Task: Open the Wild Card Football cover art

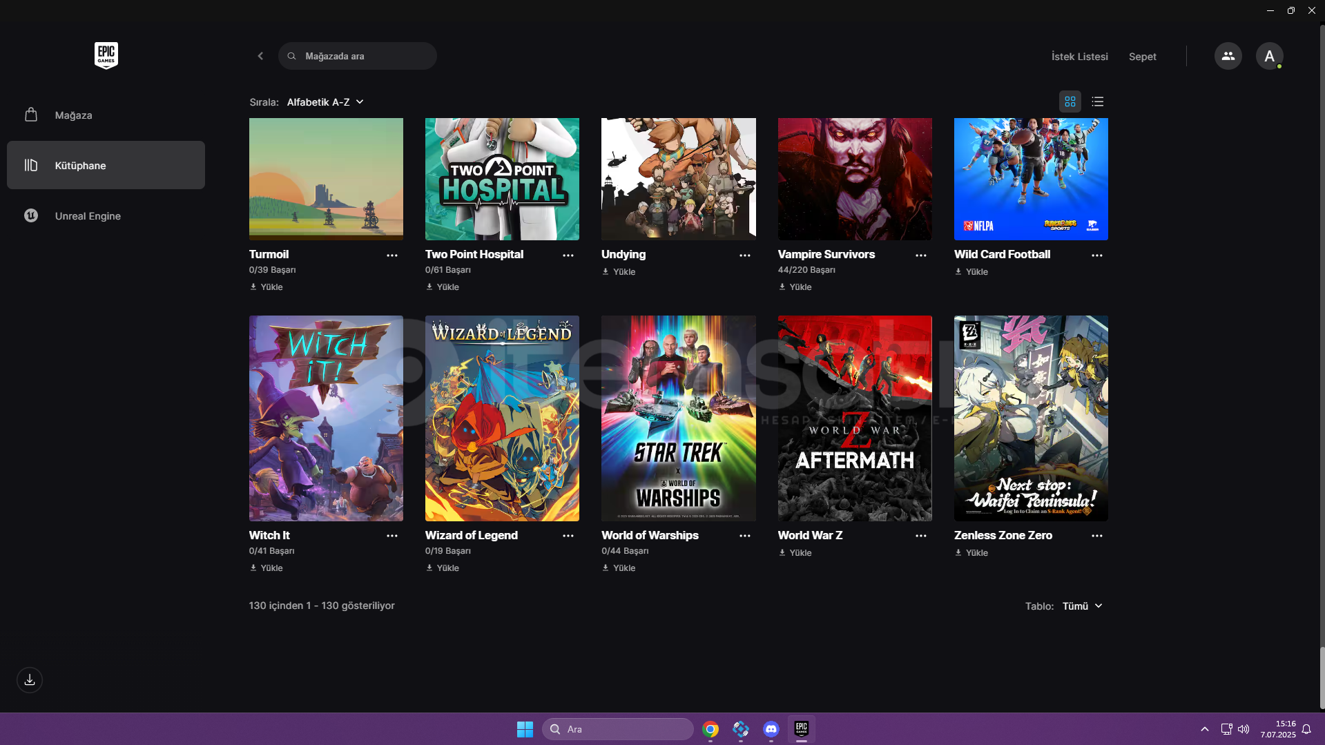Action: click(x=1031, y=179)
